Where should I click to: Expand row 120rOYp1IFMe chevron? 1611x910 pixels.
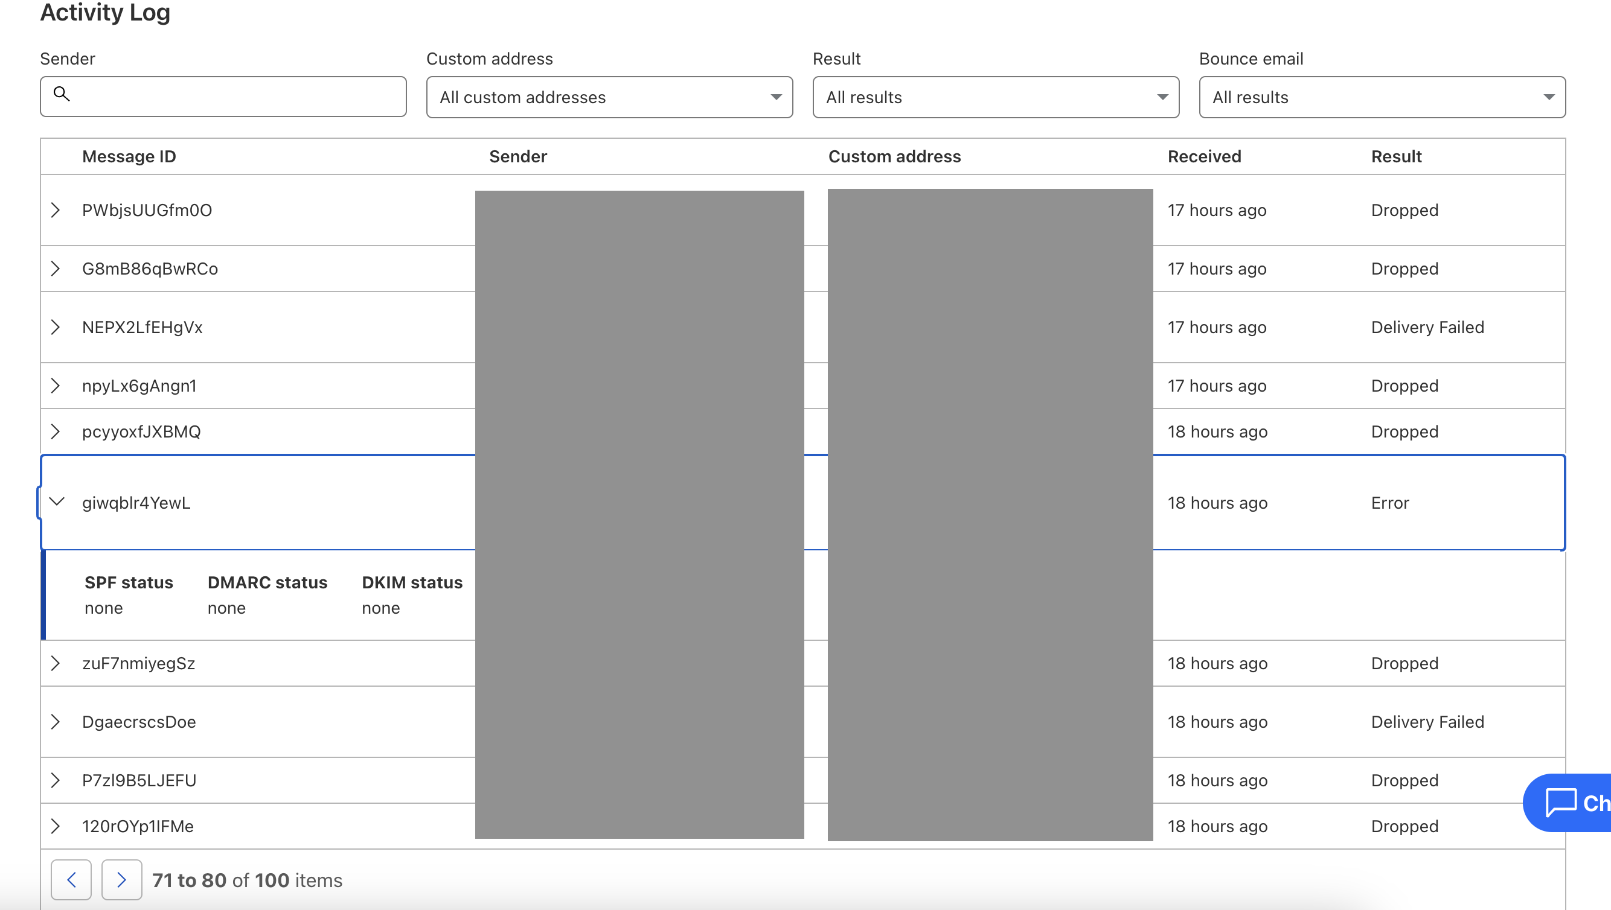click(x=56, y=826)
